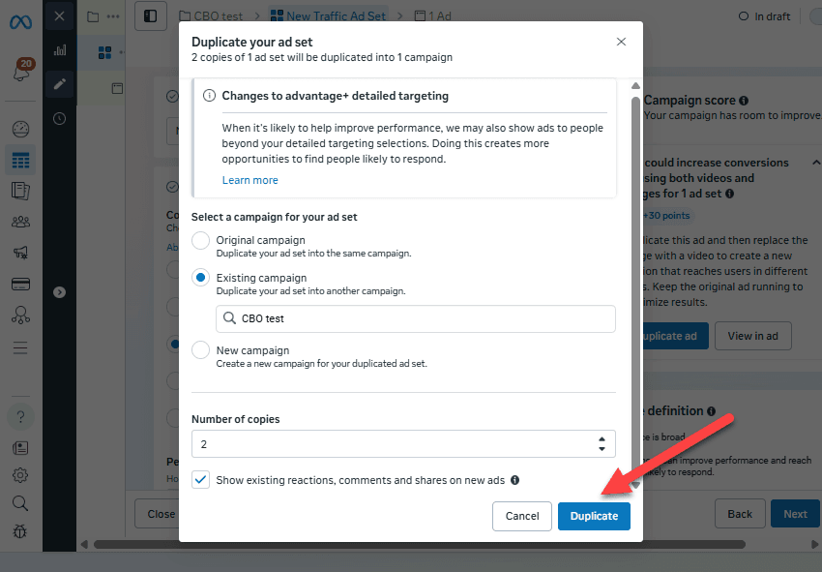
Task: Click the chart view icon in dark panel
Action: [x=60, y=50]
